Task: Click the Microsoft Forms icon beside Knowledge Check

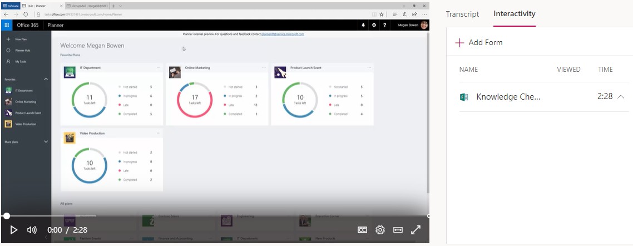Action: pos(464,97)
